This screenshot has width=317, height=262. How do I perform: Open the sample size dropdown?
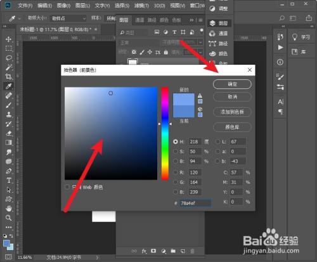click(68, 18)
